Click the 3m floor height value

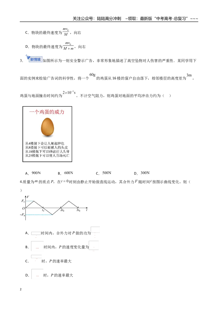click(x=189, y=75)
